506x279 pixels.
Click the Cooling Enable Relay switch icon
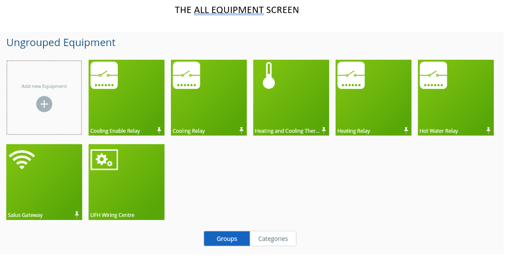tap(104, 75)
